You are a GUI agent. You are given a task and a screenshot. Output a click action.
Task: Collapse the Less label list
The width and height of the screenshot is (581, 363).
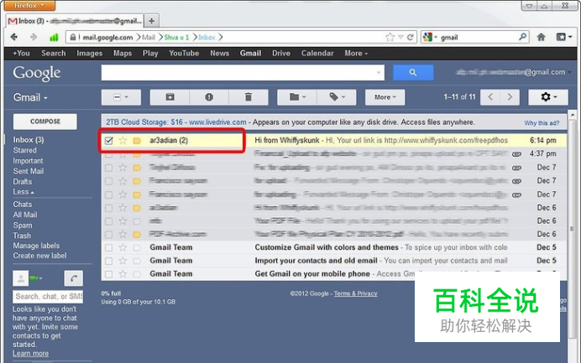point(24,192)
